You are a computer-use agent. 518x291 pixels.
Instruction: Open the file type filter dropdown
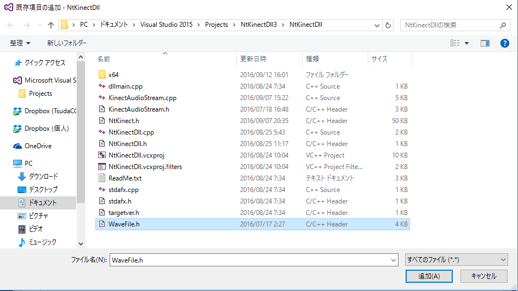(456, 260)
